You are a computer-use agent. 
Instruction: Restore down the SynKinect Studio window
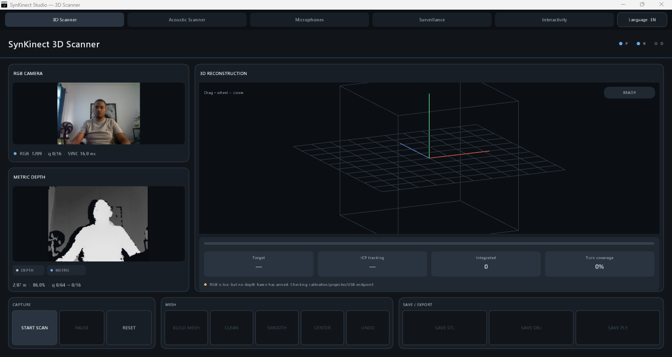pyautogui.click(x=642, y=5)
